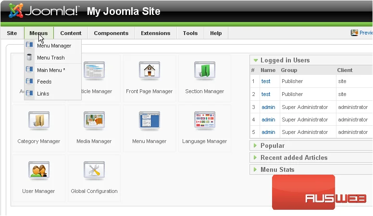Open Global Configuration tools icon
This screenshot has width=373, height=216.
[x=94, y=170]
